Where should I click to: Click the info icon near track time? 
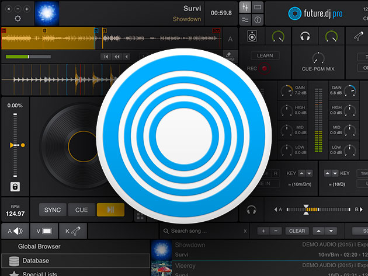point(258,20)
